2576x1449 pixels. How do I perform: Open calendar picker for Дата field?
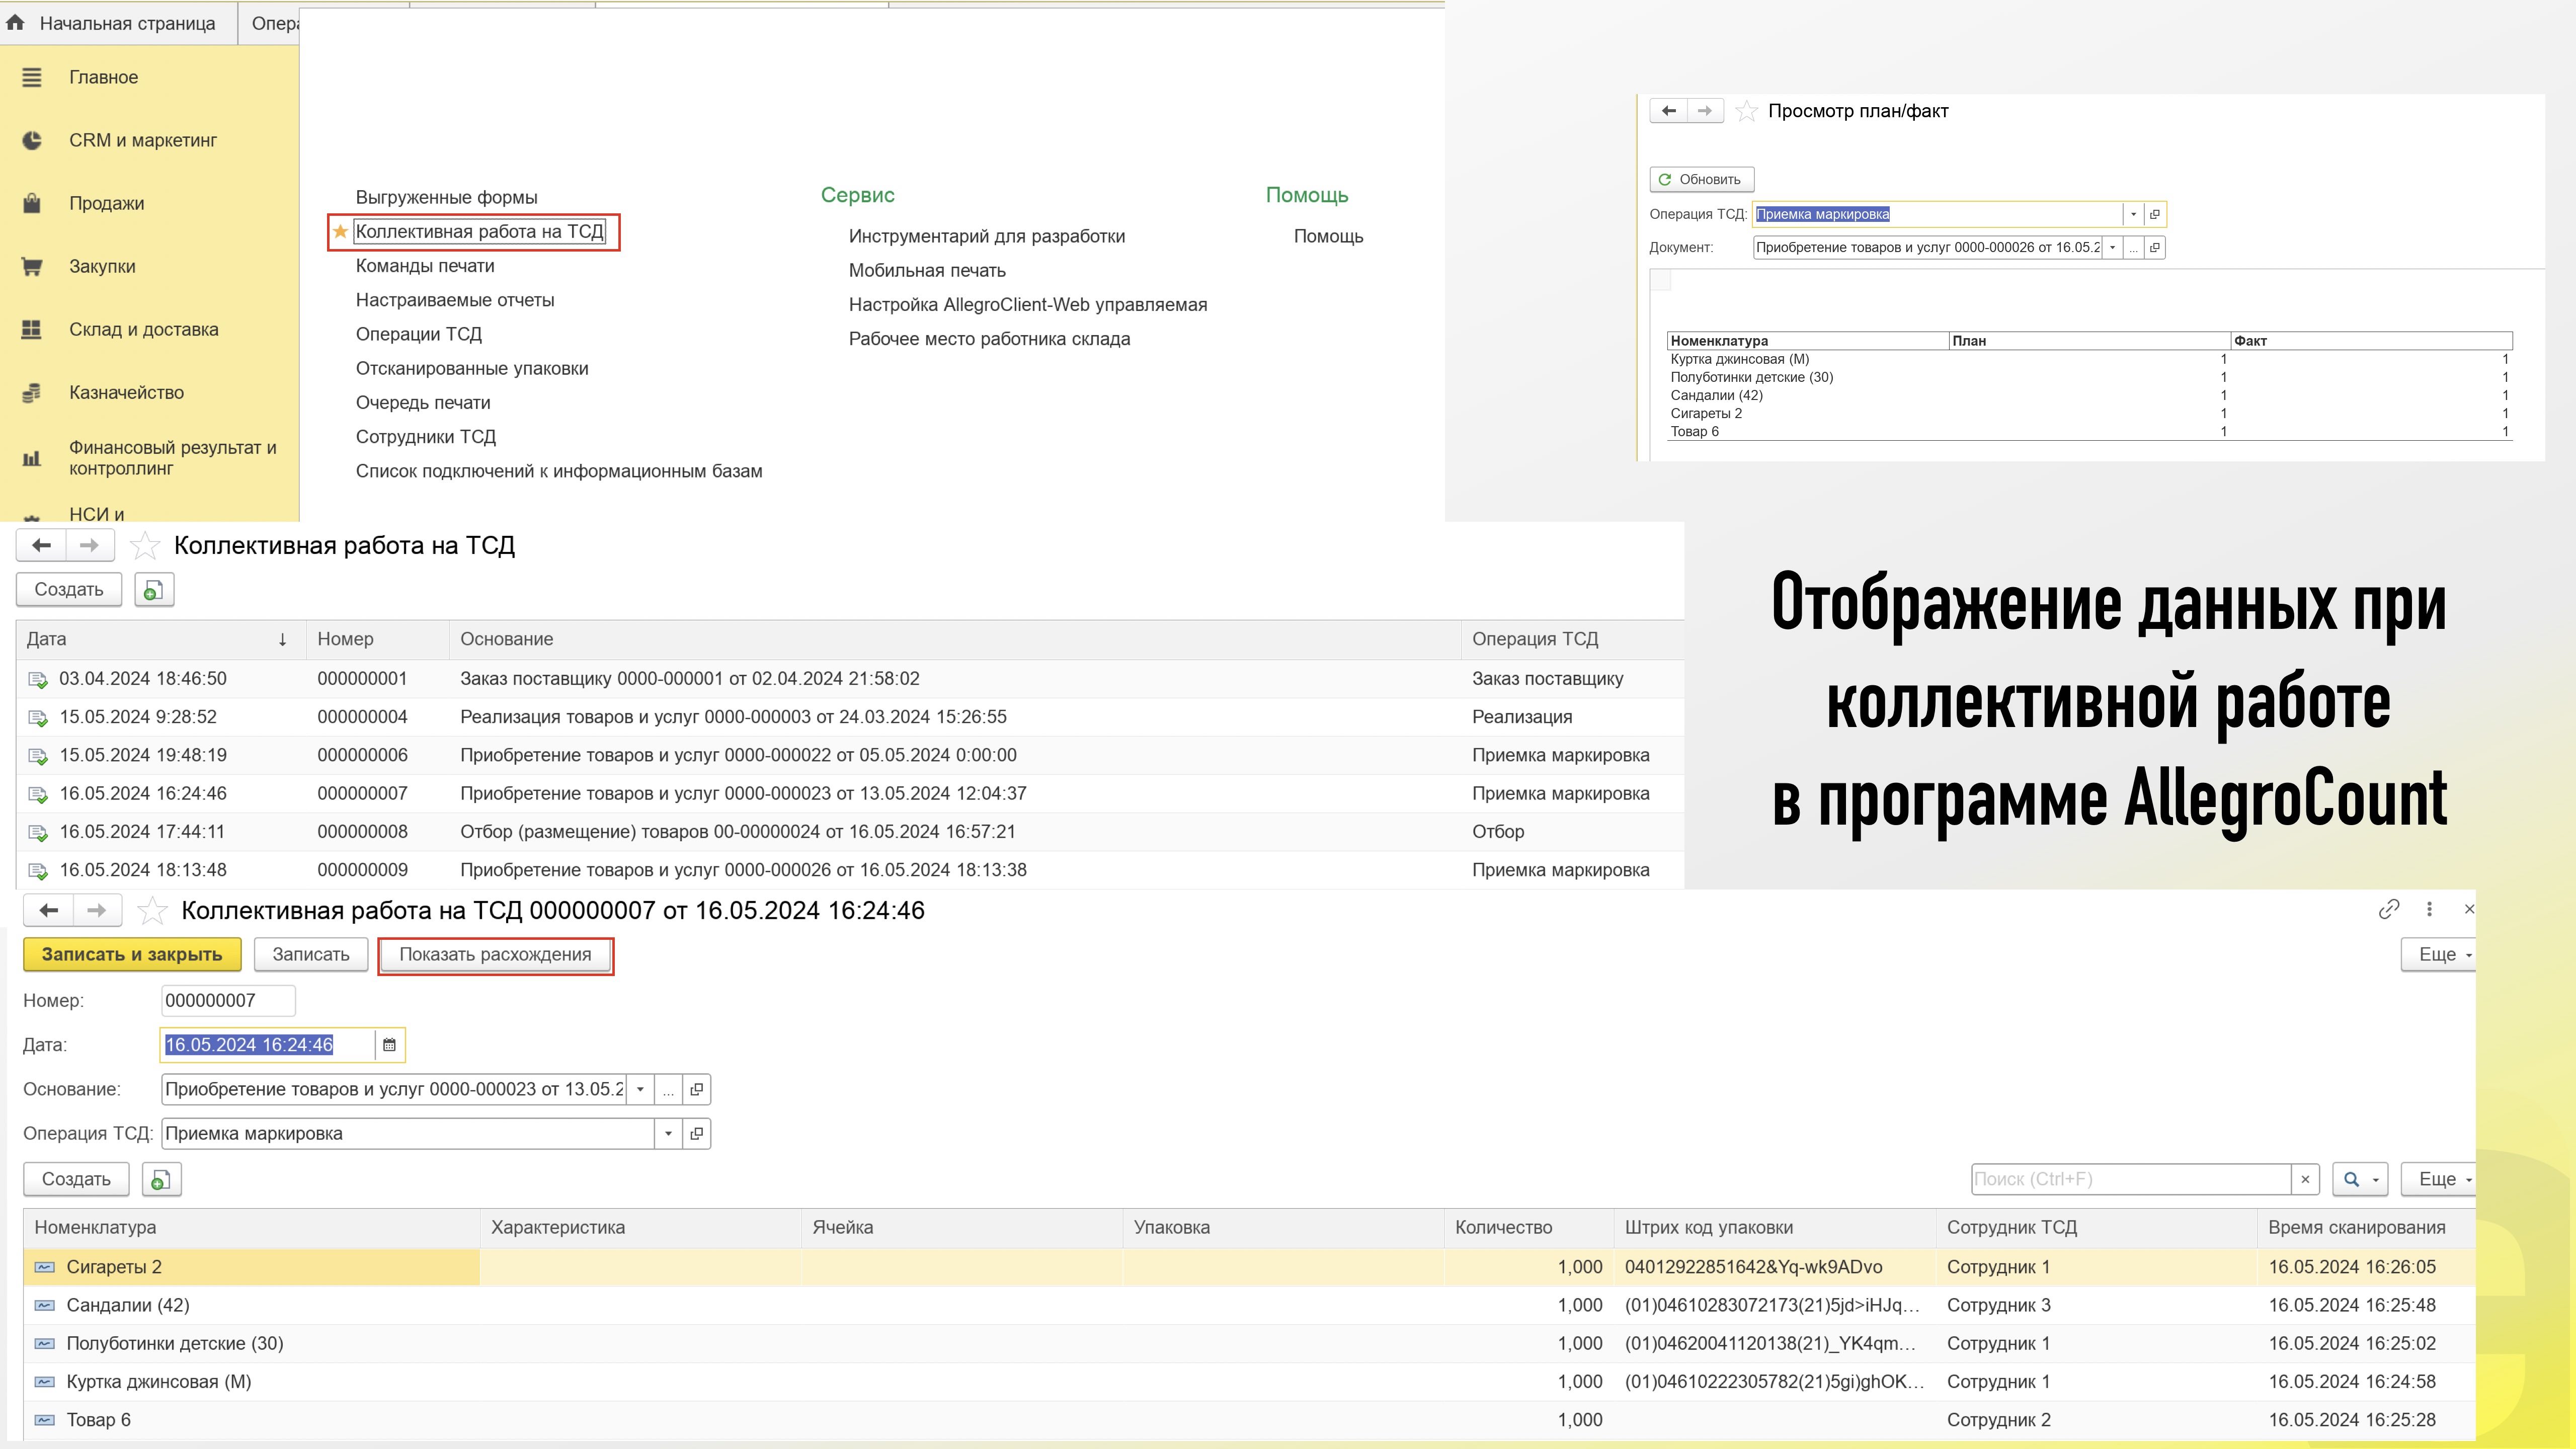(x=389, y=1045)
